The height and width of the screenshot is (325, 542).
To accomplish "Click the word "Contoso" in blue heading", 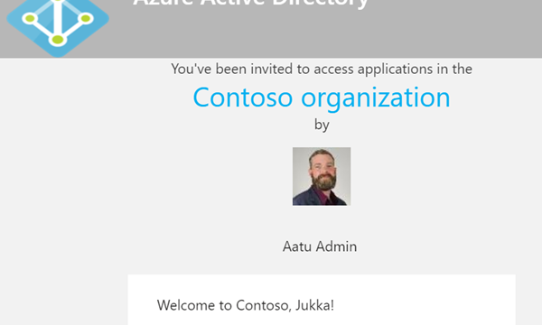I will [243, 97].
